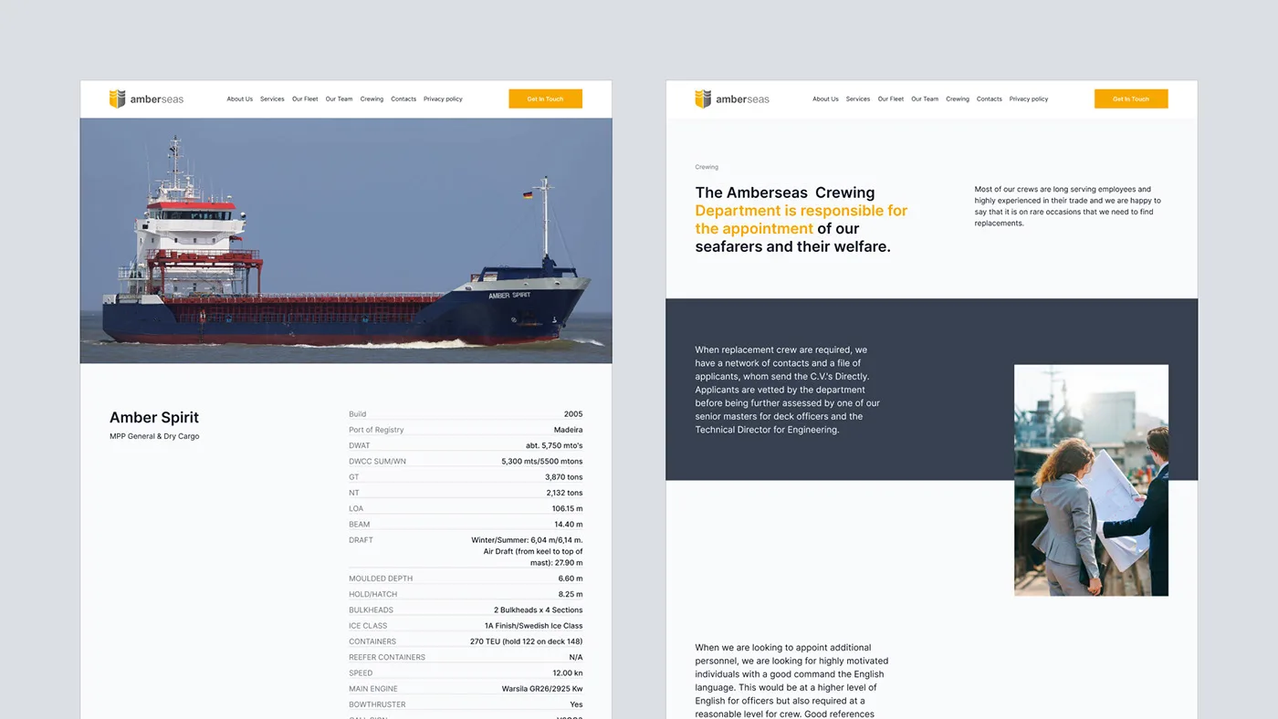
Task: Open Crewing nav item on the Crewing page
Action: pos(958,99)
